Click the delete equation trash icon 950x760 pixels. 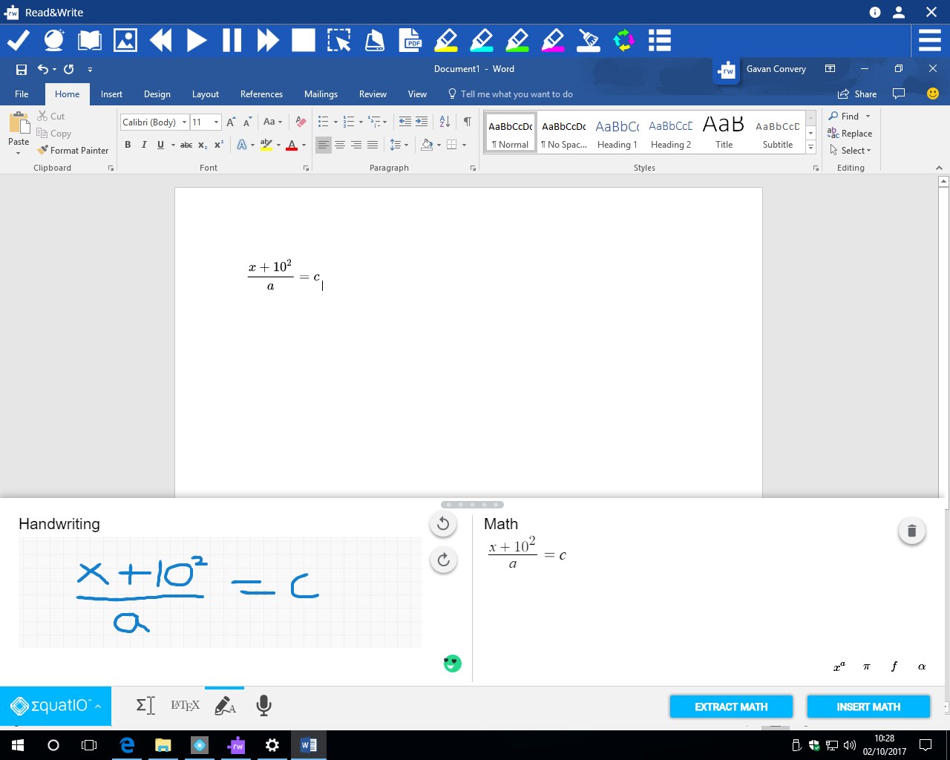pos(911,531)
